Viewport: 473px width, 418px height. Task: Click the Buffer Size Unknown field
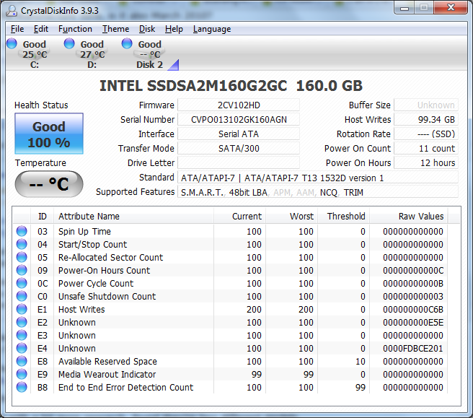tap(426, 105)
